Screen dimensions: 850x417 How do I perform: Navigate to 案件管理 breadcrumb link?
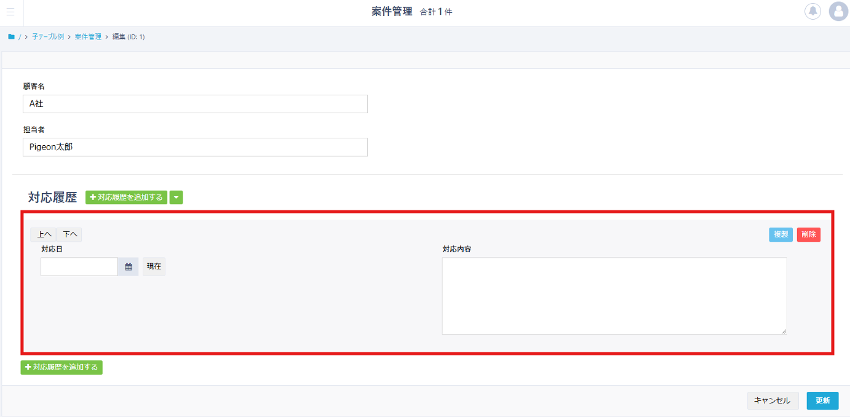(88, 37)
